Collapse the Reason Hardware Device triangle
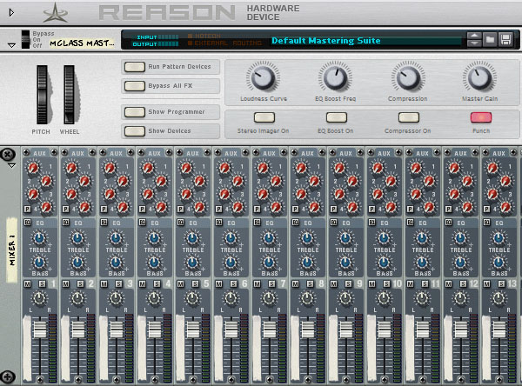This screenshot has height=386, width=522. pos(11,13)
